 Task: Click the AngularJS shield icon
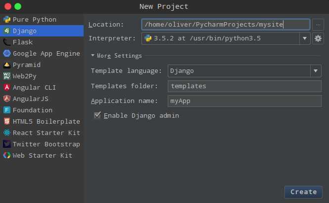click(7, 99)
